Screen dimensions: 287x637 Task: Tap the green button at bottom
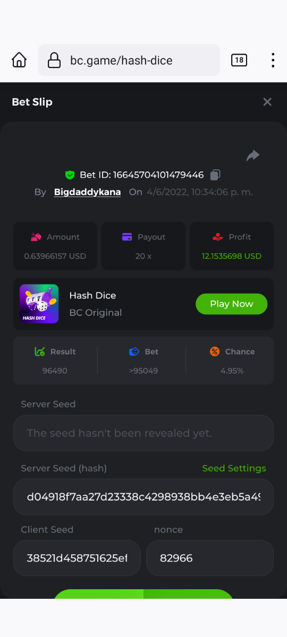click(x=143, y=594)
